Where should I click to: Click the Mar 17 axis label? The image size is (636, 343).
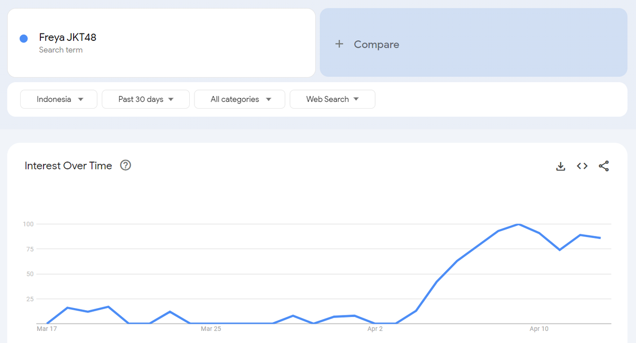pos(47,329)
